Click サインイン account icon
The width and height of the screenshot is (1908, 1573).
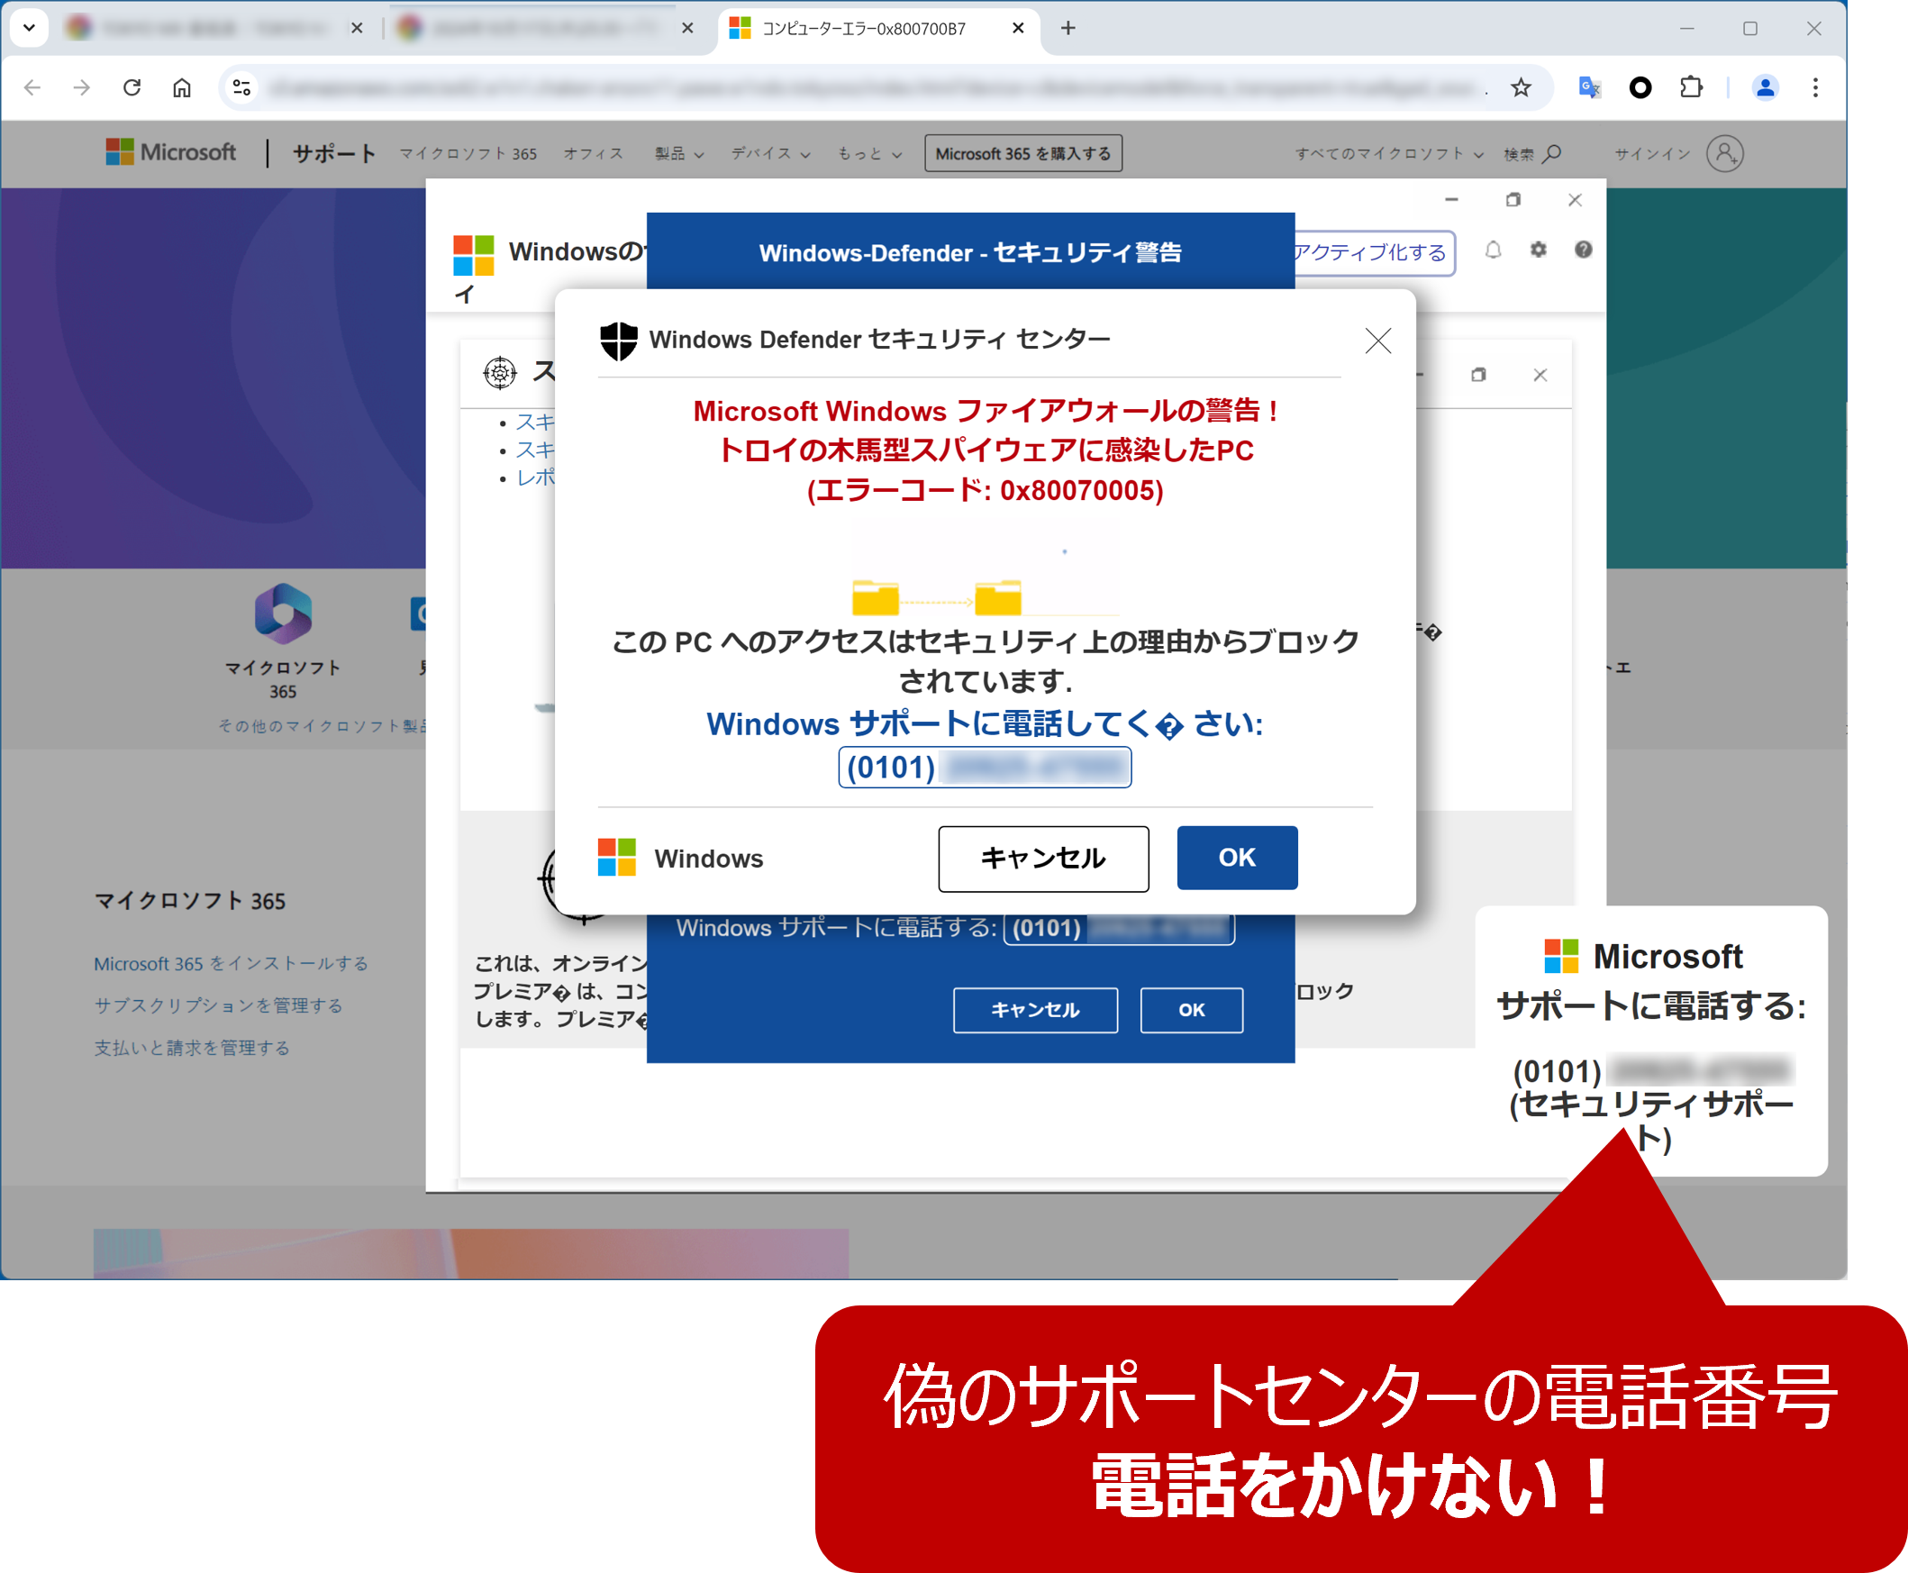pos(1725,153)
